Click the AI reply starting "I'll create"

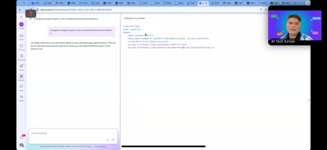[73, 46]
